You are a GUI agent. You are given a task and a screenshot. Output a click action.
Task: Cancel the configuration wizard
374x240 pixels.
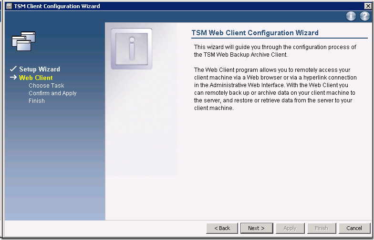pos(354,228)
